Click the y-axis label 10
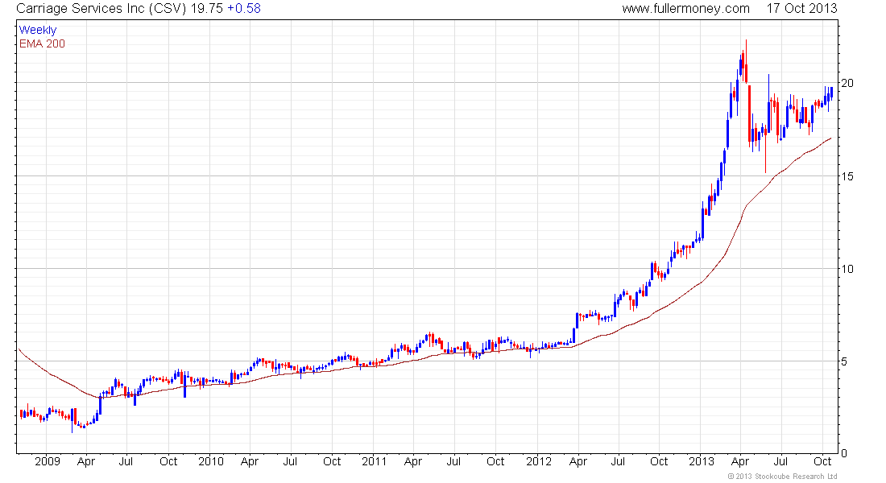 pyautogui.click(x=847, y=269)
